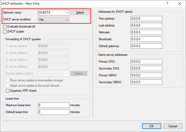Focus the Last address input

click(146, 25)
